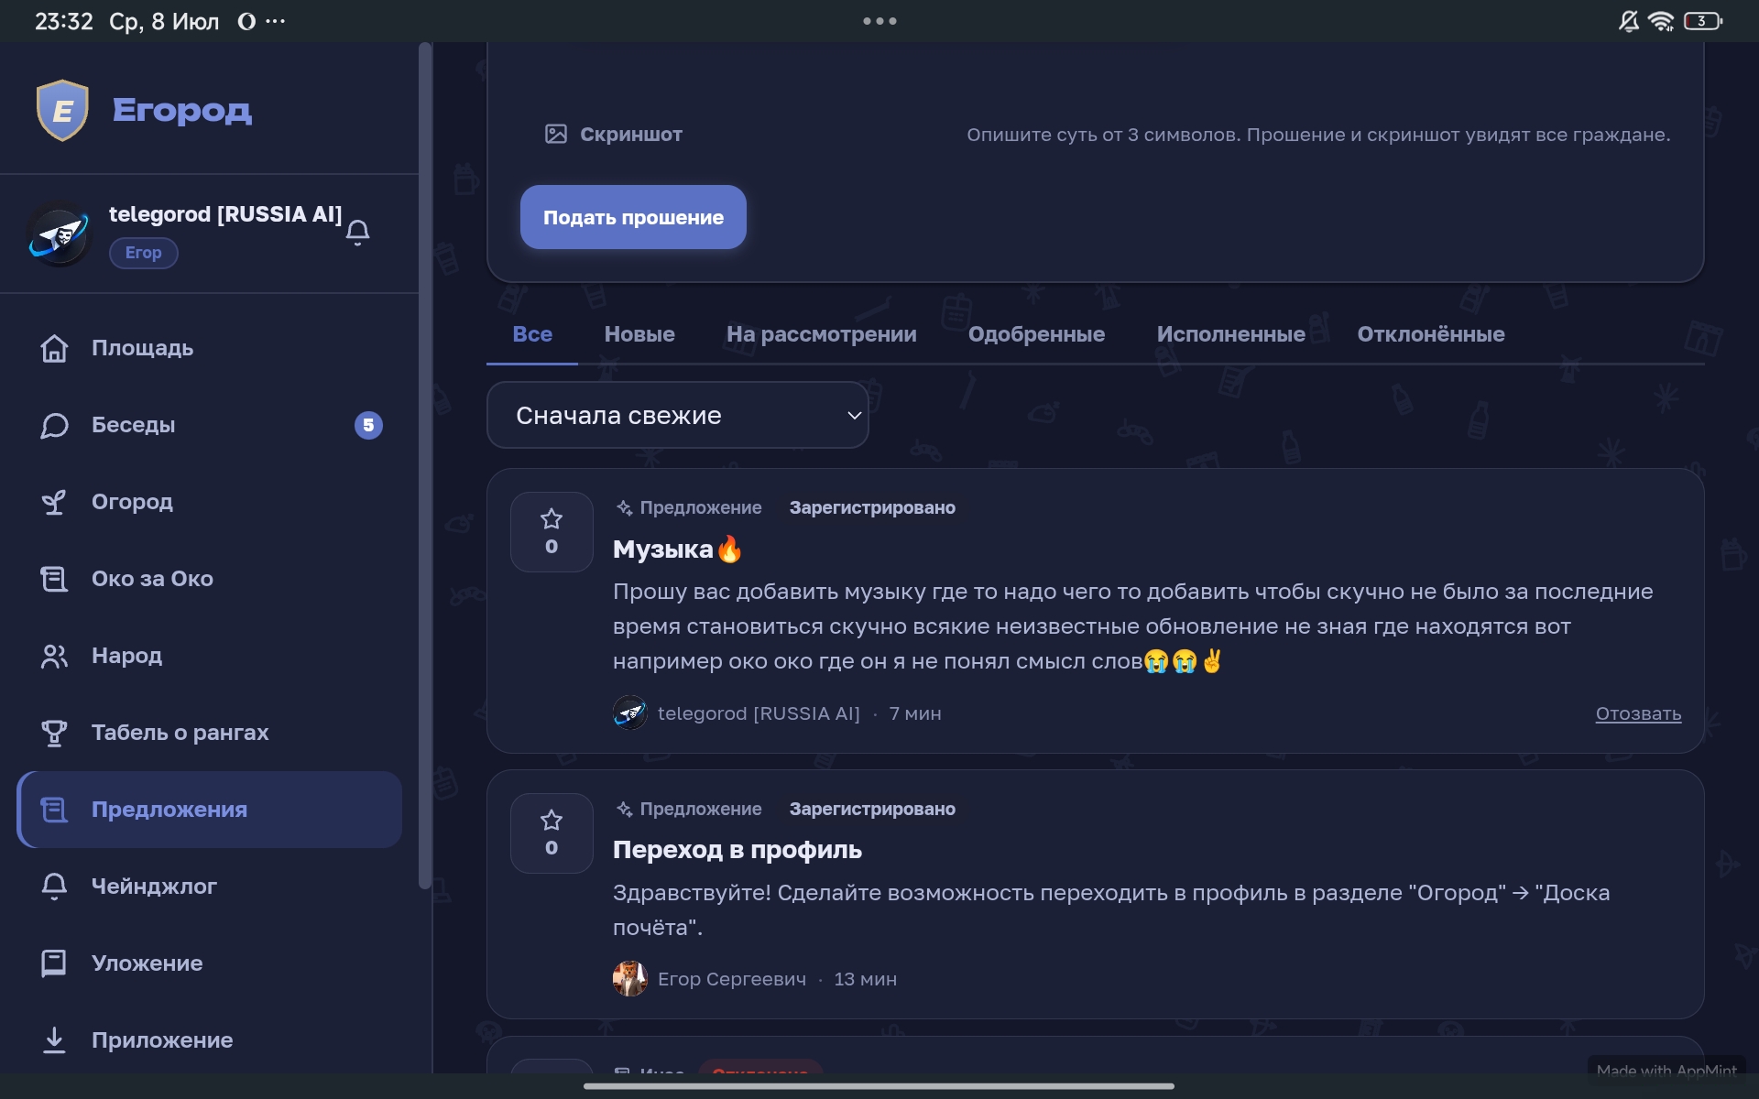Image resolution: width=1759 pixels, height=1099 pixels.
Task: Open Уложение book icon
Action: 54,963
